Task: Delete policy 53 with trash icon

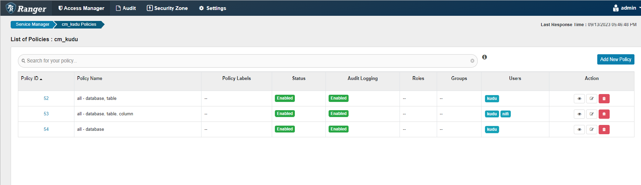Action: click(x=604, y=114)
